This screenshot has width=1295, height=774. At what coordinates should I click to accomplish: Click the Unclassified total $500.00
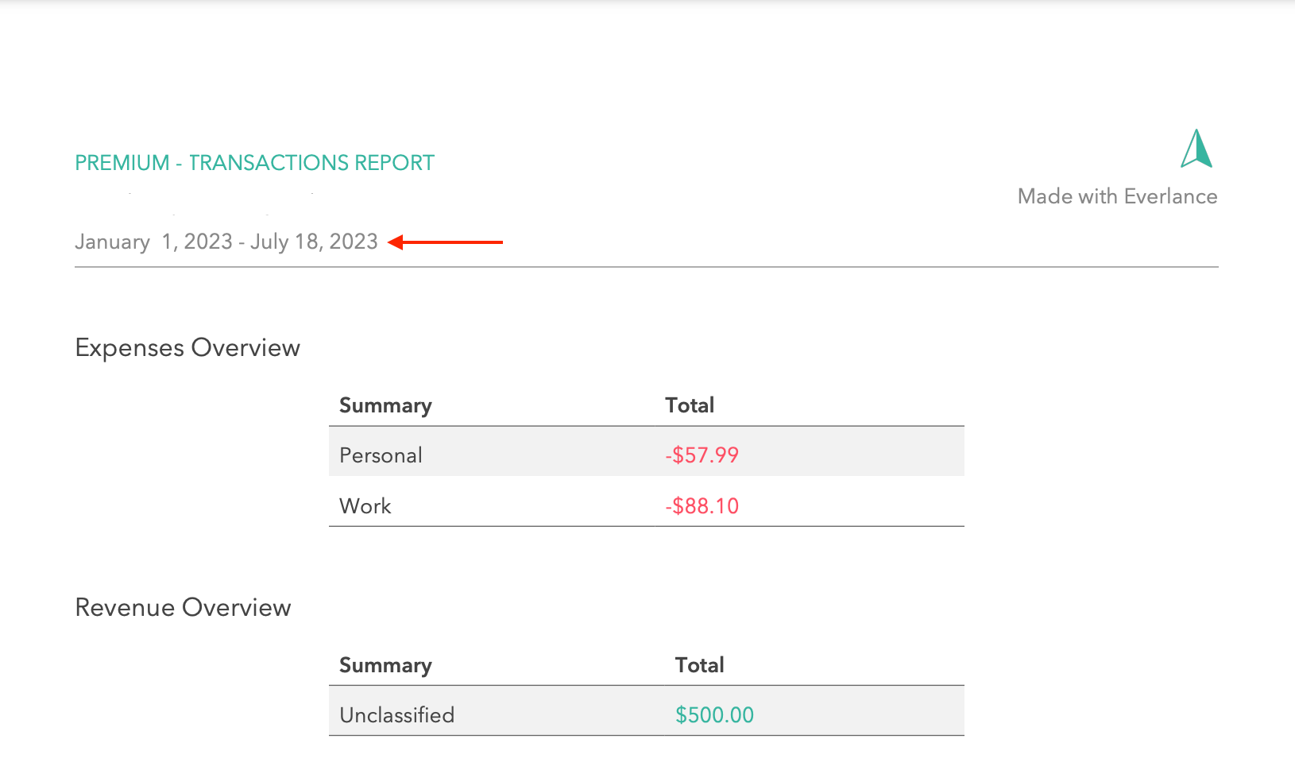[714, 714]
